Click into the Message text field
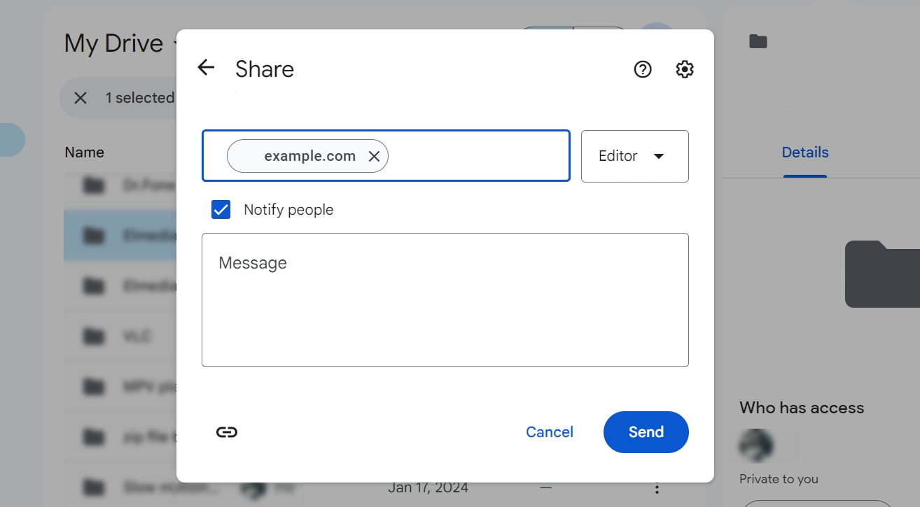Viewport: 920px width, 507px height. pyautogui.click(x=445, y=299)
